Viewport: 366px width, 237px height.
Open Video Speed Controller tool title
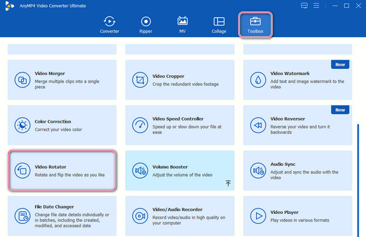178,119
